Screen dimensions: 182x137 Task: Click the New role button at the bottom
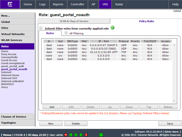click(51, 124)
